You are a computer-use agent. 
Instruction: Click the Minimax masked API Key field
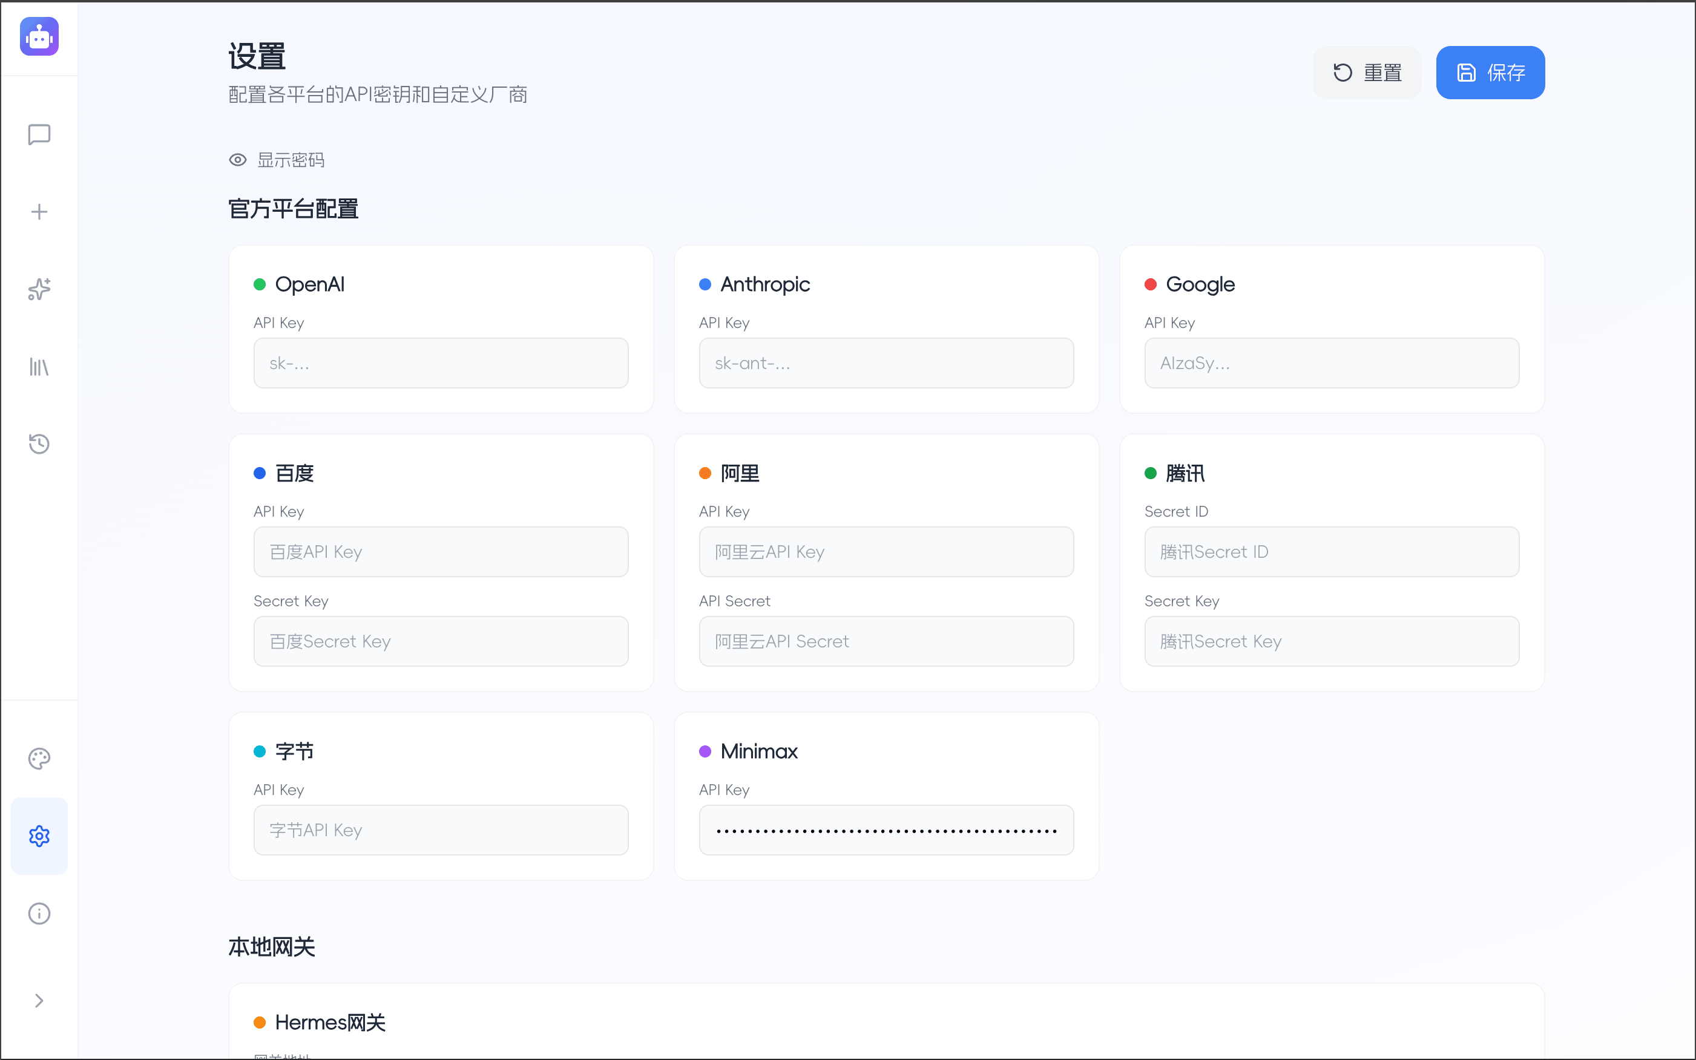[x=887, y=830]
